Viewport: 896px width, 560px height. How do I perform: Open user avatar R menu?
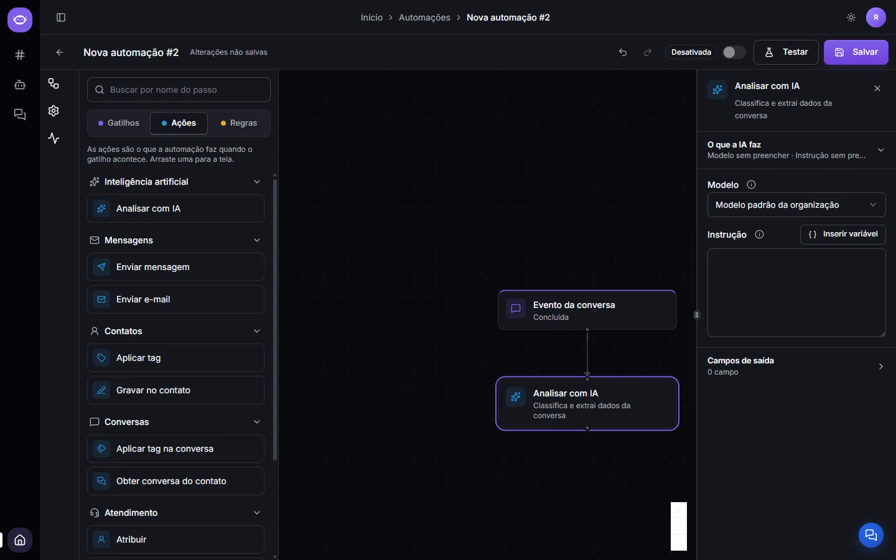(x=876, y=17)
